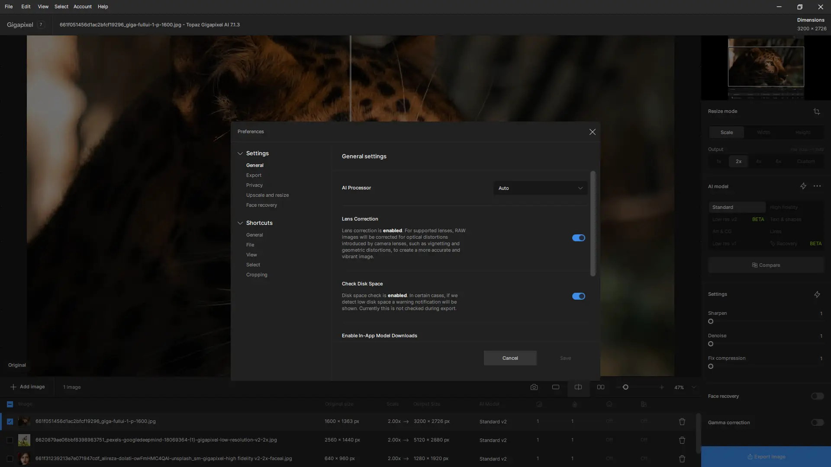This screenshot has height=467, width=831.
Task: Disable the Lens Correction toggle
Action: (x=579, y=238)
